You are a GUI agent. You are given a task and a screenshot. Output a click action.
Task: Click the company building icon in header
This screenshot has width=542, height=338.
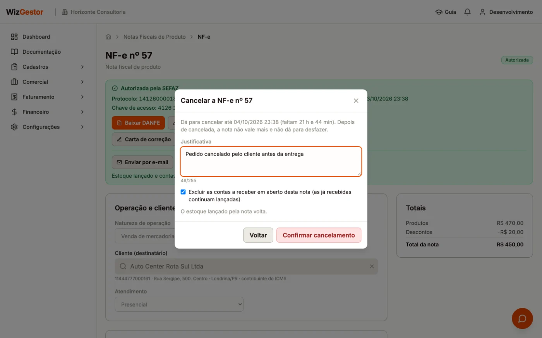coord(65,12)
